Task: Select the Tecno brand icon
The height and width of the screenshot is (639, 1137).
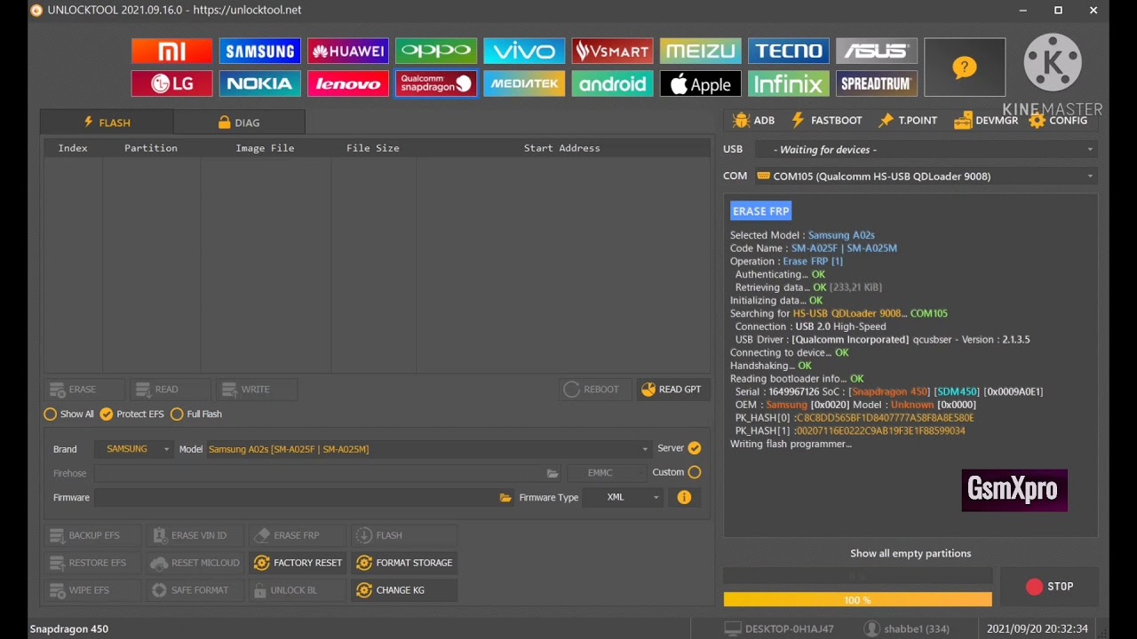Action: click(788, 51)
